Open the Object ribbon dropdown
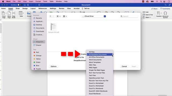Viewport: 172px width, 96px height. (147, 17)
